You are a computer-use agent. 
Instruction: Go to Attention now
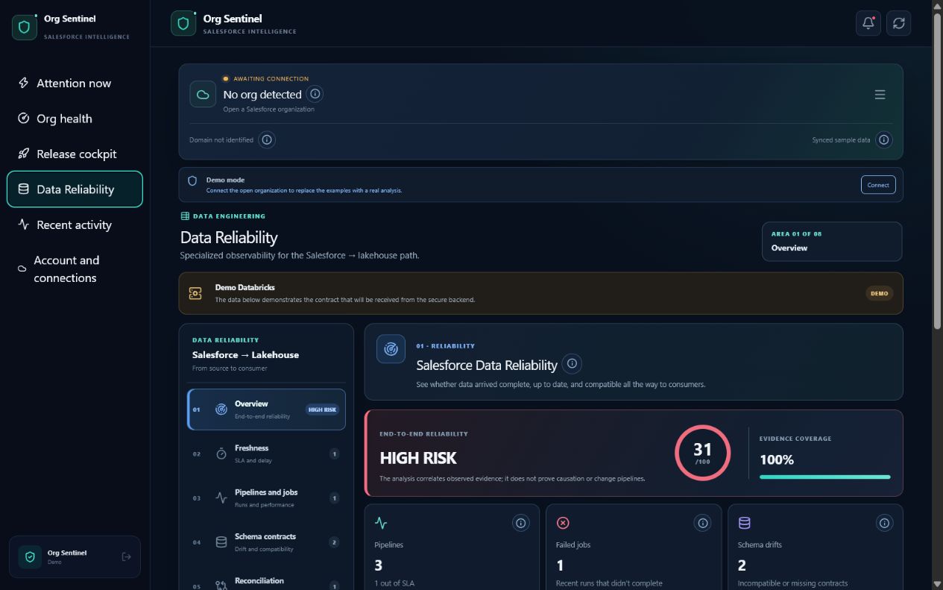click(75, 83)
